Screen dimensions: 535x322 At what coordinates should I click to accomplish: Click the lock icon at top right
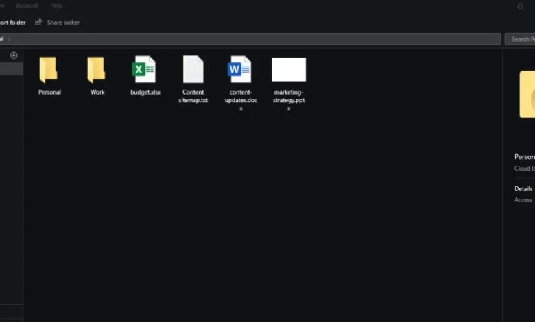(x=520, y=5)
